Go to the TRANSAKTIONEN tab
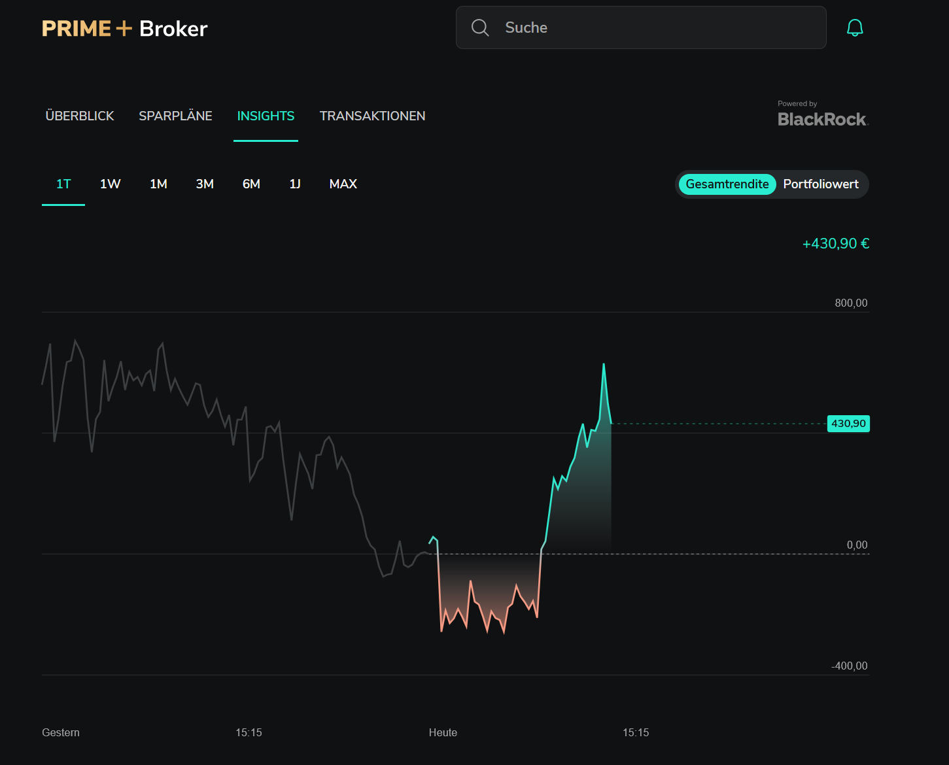The image size is (949, 765). 372,116
